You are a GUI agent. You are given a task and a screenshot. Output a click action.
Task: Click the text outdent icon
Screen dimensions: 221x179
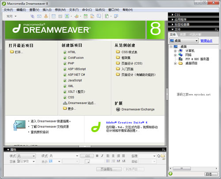tap(118, 161)
